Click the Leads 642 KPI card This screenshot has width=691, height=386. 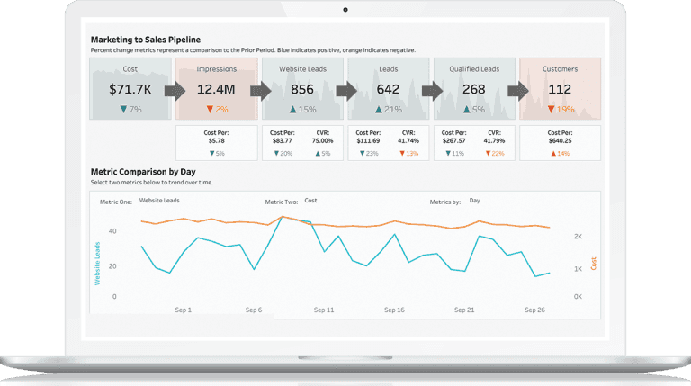[389, 89]
